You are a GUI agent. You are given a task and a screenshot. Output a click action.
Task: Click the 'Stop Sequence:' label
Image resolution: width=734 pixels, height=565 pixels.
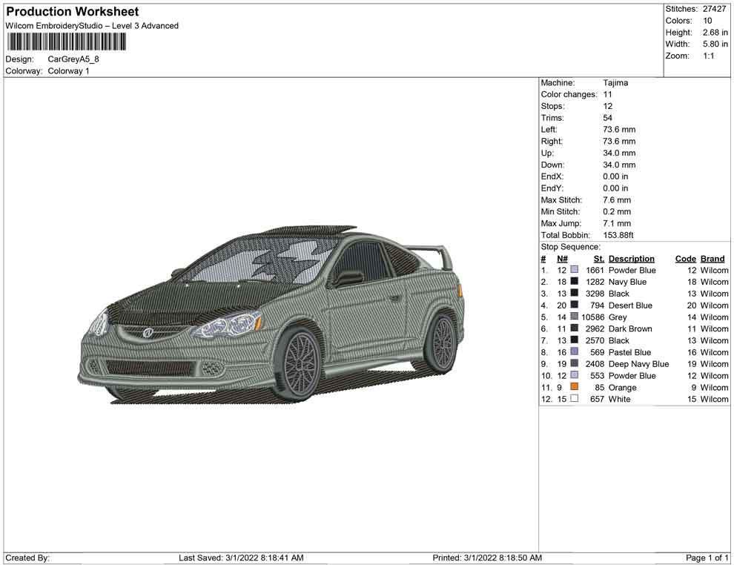click(x=570, y=247)
